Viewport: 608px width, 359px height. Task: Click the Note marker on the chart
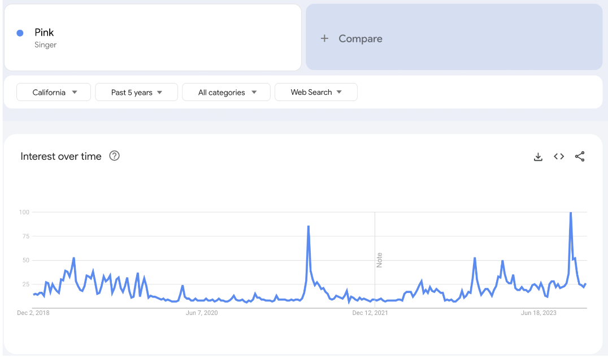tap(380, 260)
